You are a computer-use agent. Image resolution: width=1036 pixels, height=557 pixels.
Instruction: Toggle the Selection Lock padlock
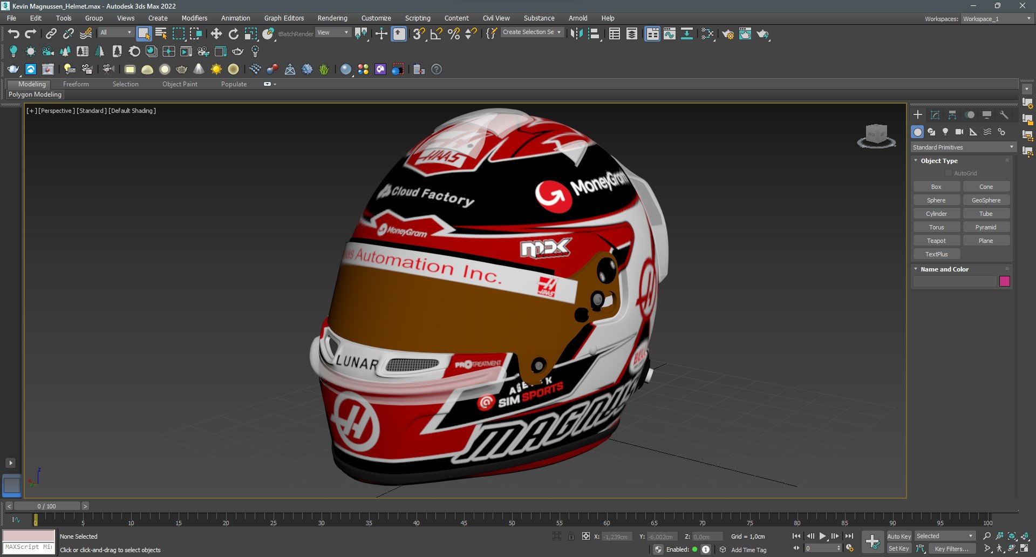click(x=571, y=536)
